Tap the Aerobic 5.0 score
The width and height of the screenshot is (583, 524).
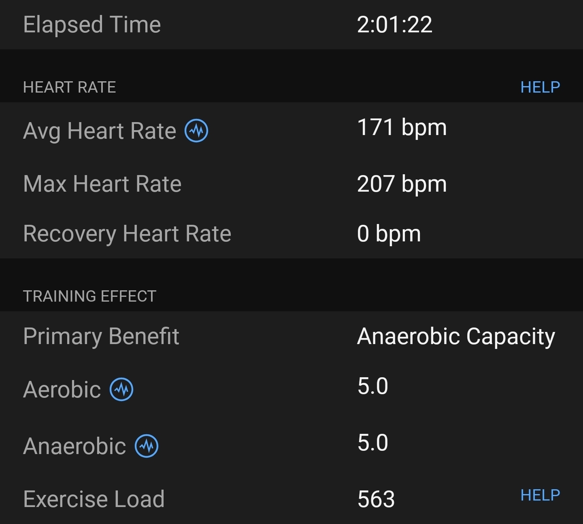[x=372, y=386]
